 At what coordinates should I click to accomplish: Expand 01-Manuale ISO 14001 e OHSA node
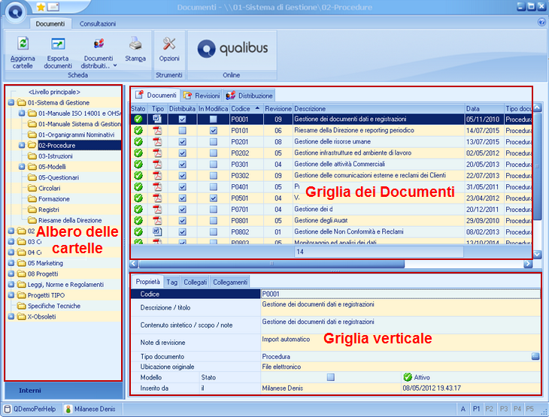(x=22, y=113)
